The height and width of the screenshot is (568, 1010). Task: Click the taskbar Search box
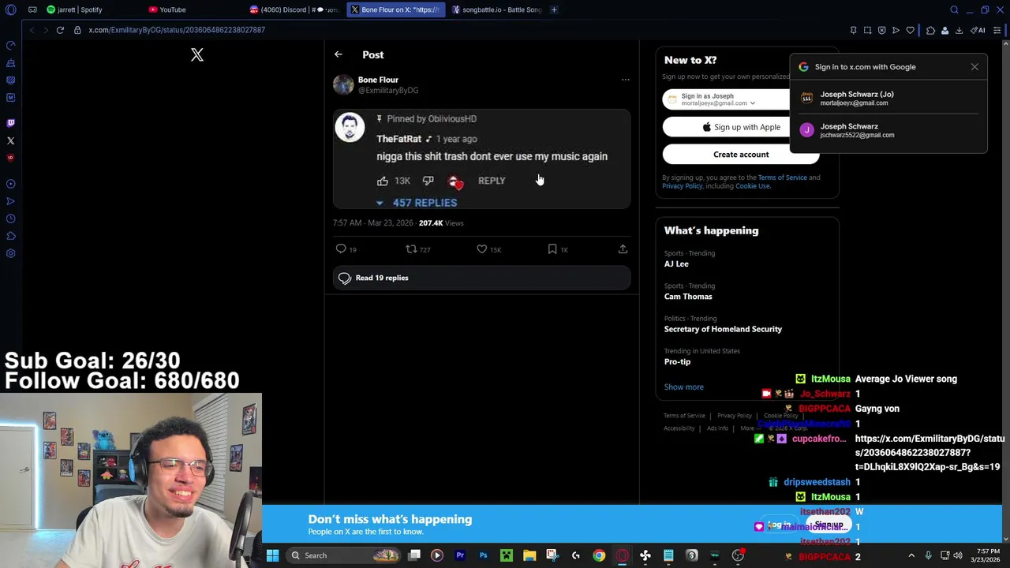click(343, 555)
